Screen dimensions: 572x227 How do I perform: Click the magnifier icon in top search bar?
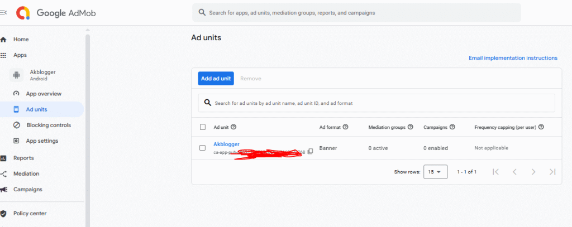(202, 12)
